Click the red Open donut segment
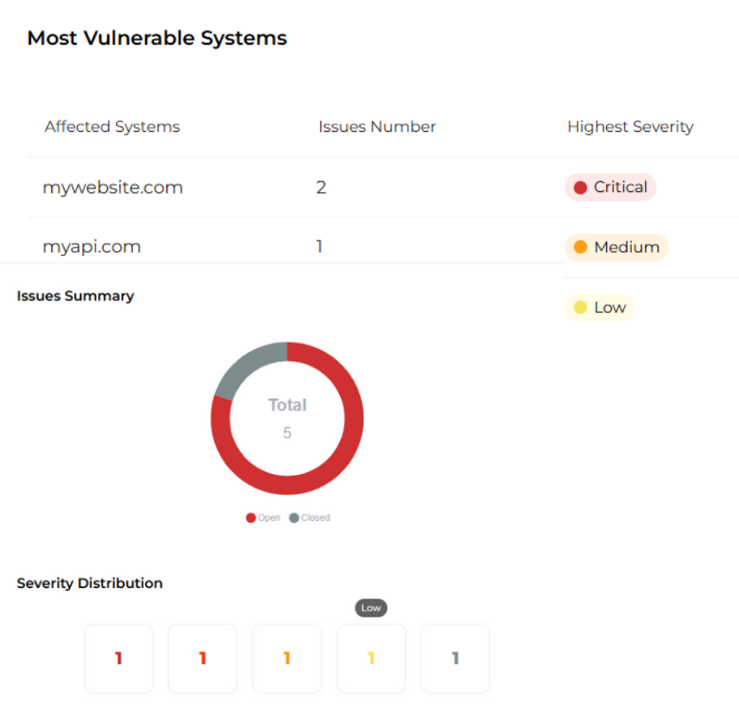739x720 pixels. pyautogui.click(x=345, y=460)
